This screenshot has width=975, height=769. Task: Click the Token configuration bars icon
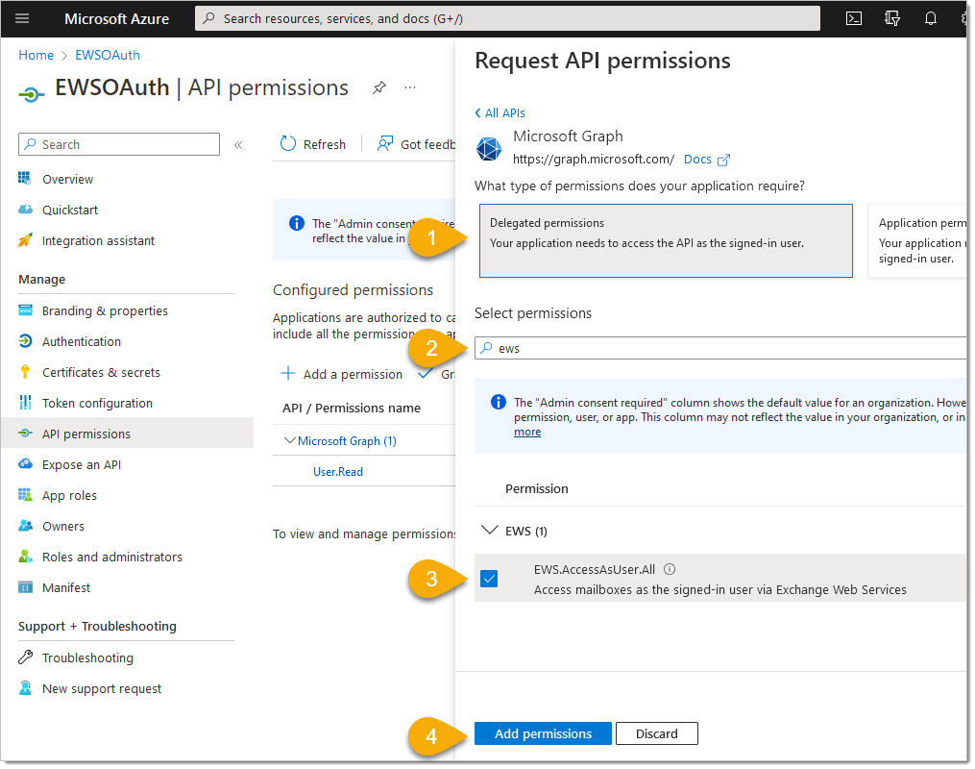coord(25,403)
